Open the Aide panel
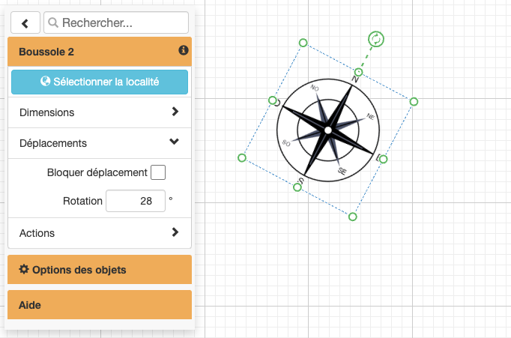This screenshot has height=338, width=511. 100,305
